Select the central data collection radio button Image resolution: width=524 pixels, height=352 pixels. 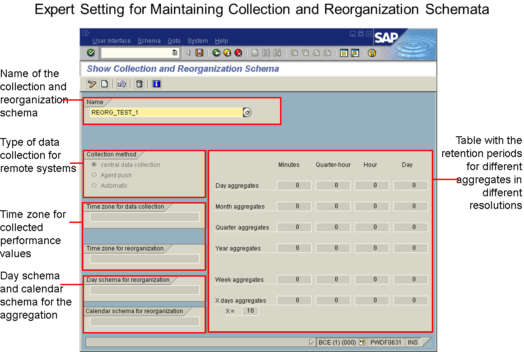click(94, 165)
